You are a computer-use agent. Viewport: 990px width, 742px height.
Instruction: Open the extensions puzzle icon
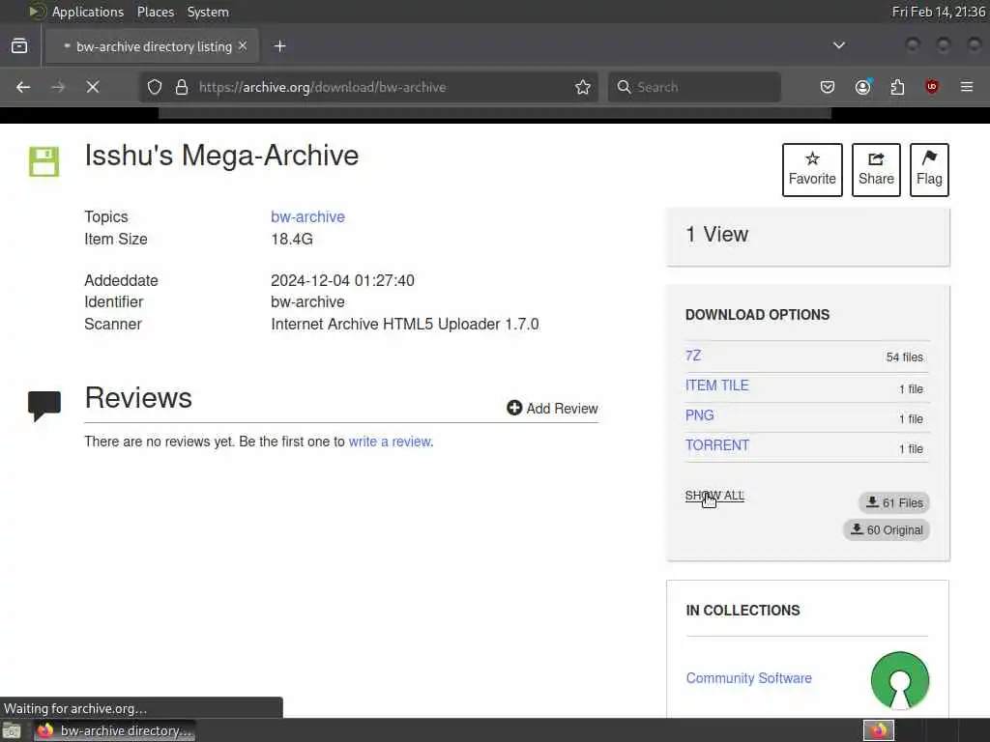(x=897, y=87)
